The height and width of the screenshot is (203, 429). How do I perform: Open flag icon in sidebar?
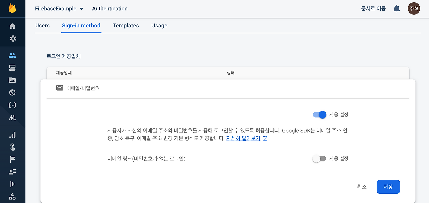tap(12, 159)
